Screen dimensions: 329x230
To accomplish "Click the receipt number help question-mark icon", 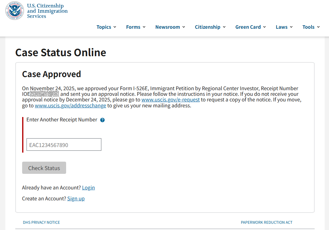I will tap(102, 120).
